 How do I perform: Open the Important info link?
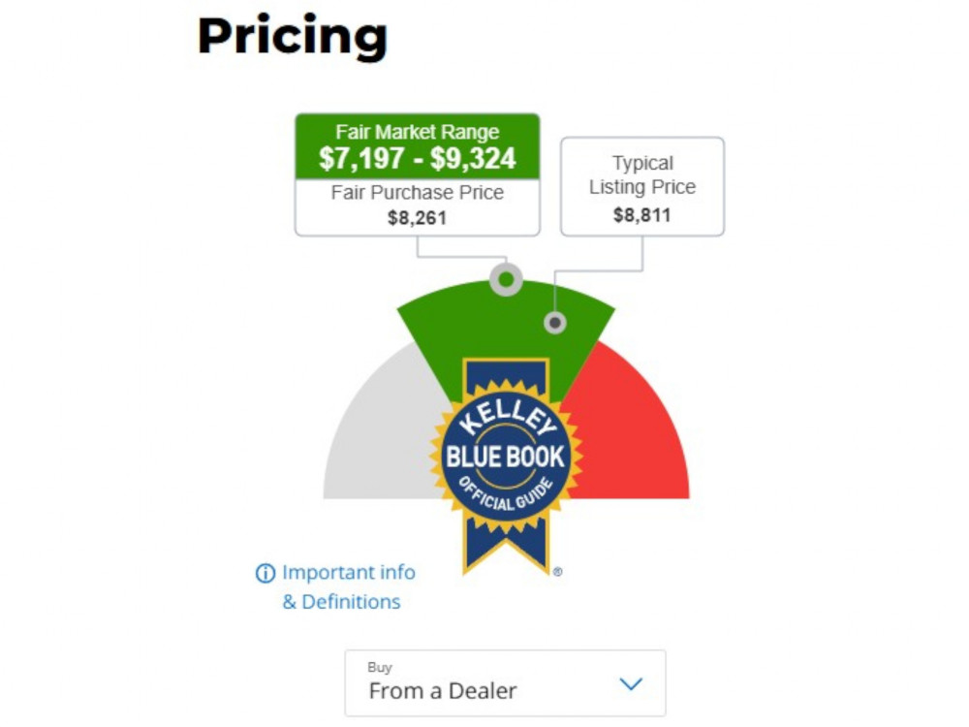tap(349, 573)
